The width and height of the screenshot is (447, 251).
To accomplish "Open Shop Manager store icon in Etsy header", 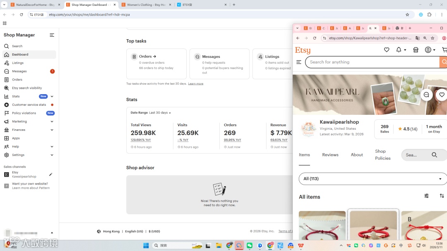I will coord(416,50).
